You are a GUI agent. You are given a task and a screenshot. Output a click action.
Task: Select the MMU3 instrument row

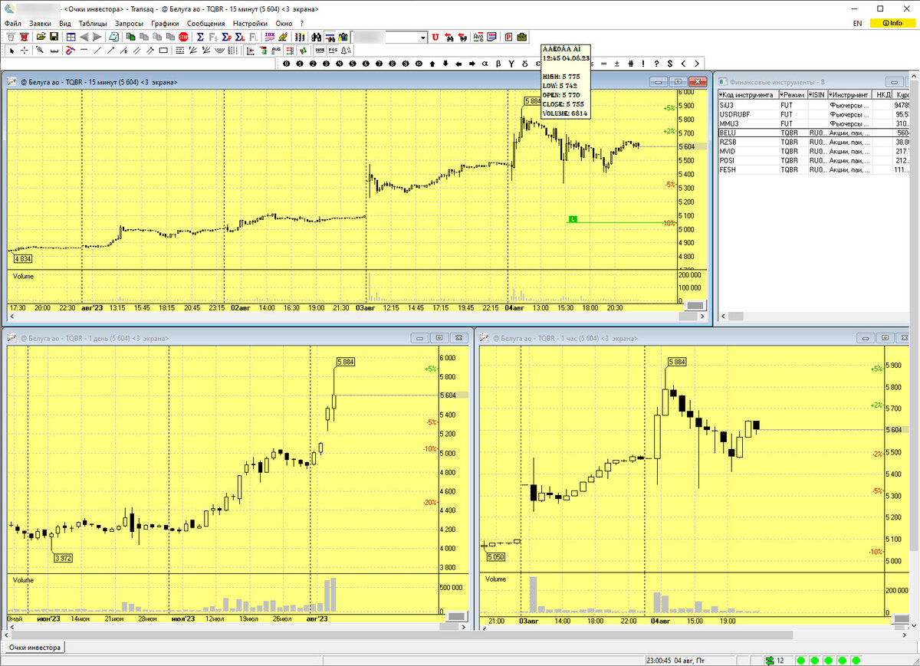coord(813,123)
